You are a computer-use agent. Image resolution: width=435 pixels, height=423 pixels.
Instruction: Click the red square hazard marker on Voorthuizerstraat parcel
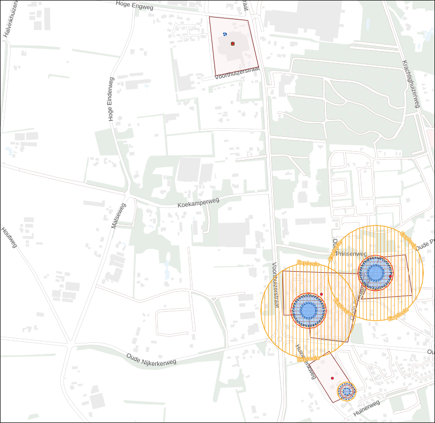pos(232,44)
